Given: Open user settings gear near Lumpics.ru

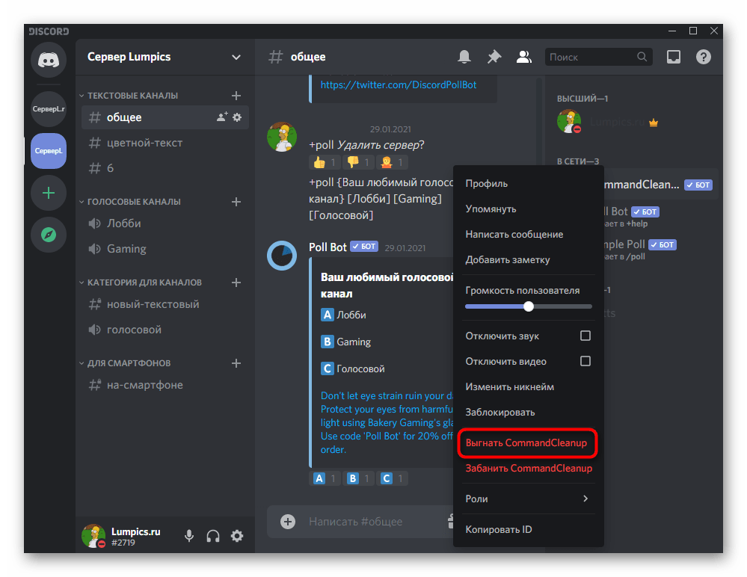Looking at the screenshot, I should point(237,536).
